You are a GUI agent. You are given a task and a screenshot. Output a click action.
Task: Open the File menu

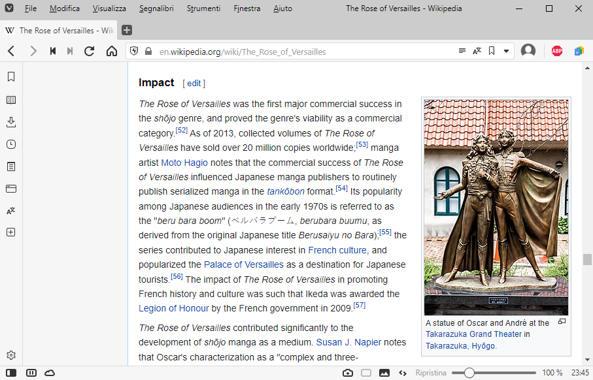tap(30, 8)
